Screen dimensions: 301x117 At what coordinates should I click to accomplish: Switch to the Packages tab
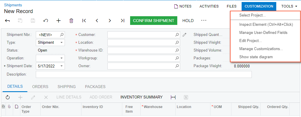coord(95,87)
